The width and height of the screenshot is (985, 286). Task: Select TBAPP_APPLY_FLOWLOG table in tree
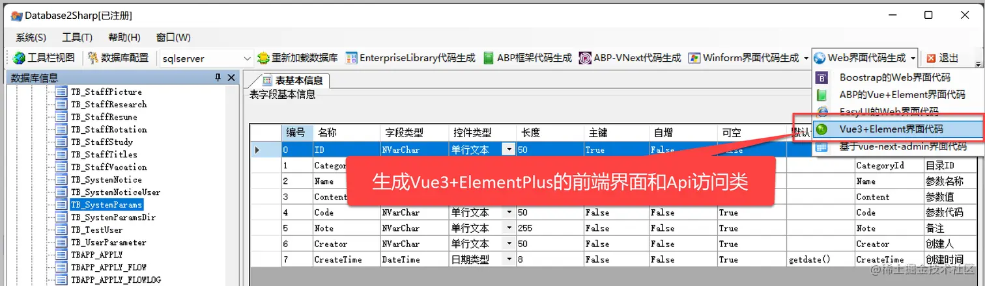[x=116, y=280]
